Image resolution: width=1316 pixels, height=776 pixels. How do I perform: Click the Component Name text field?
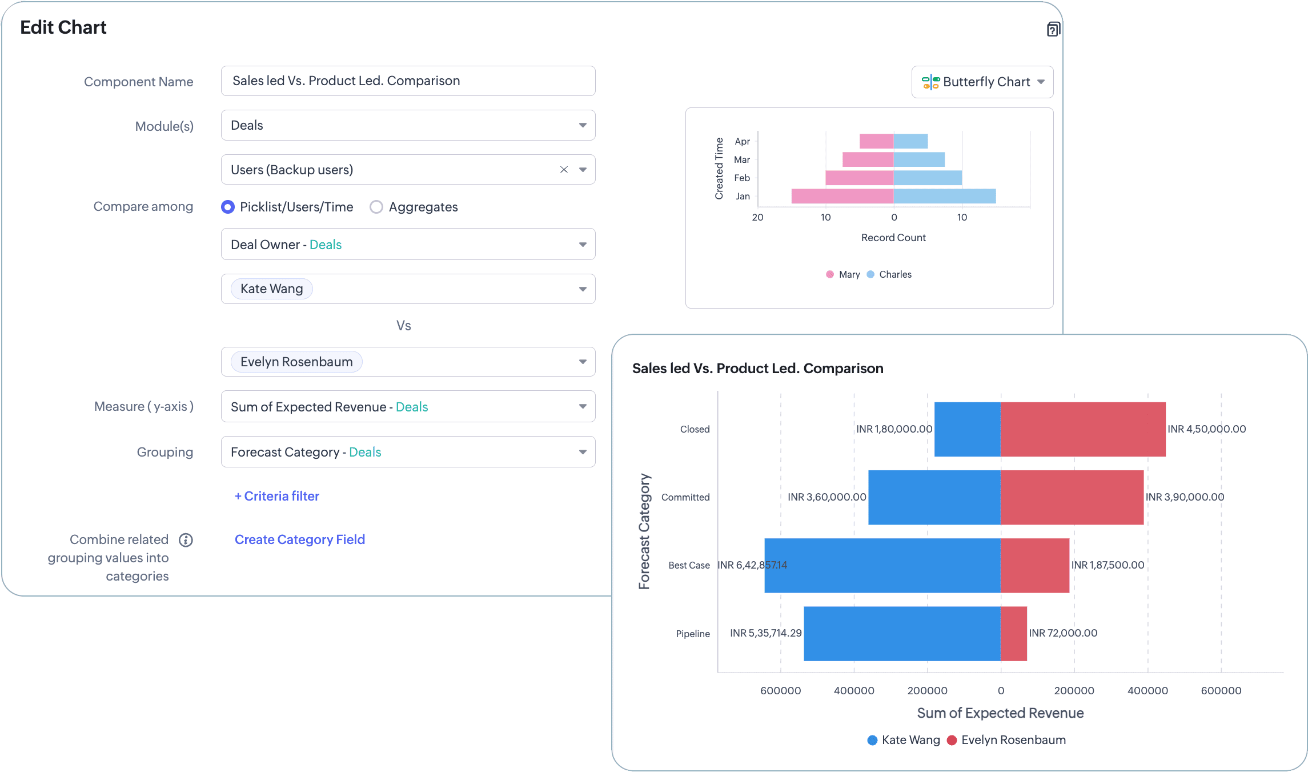(408, 81)
